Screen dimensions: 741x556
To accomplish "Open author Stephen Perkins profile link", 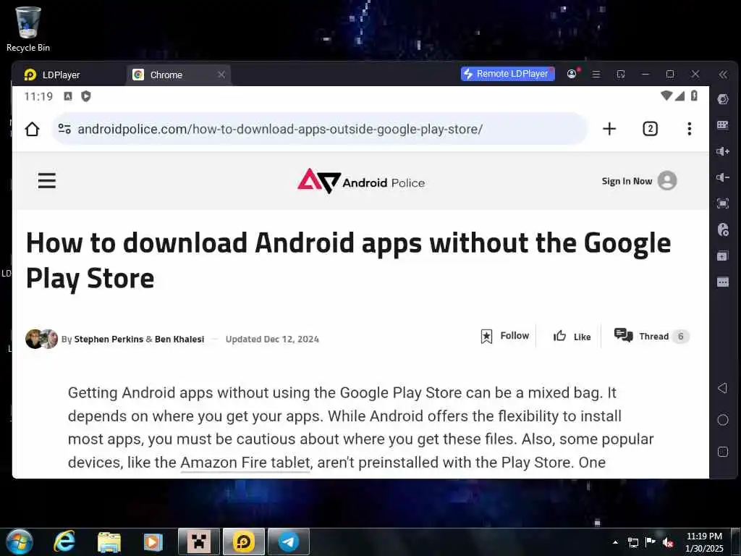I will 109,339.
